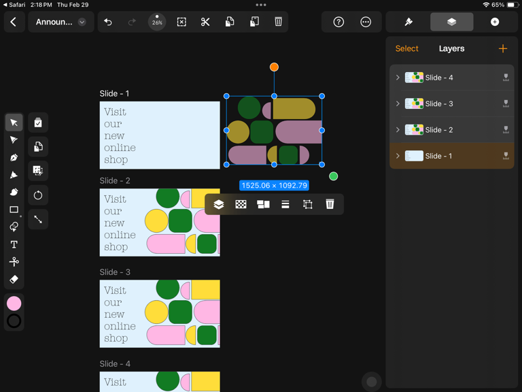522x392 pixels.
Task: Redo the last action
Action: (132, 22)
